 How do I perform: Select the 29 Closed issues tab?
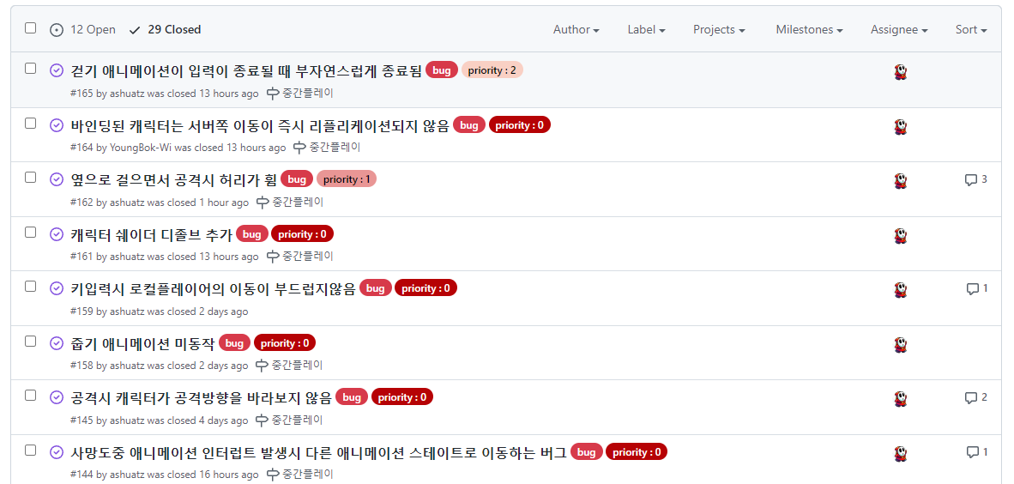click(166, 30)
